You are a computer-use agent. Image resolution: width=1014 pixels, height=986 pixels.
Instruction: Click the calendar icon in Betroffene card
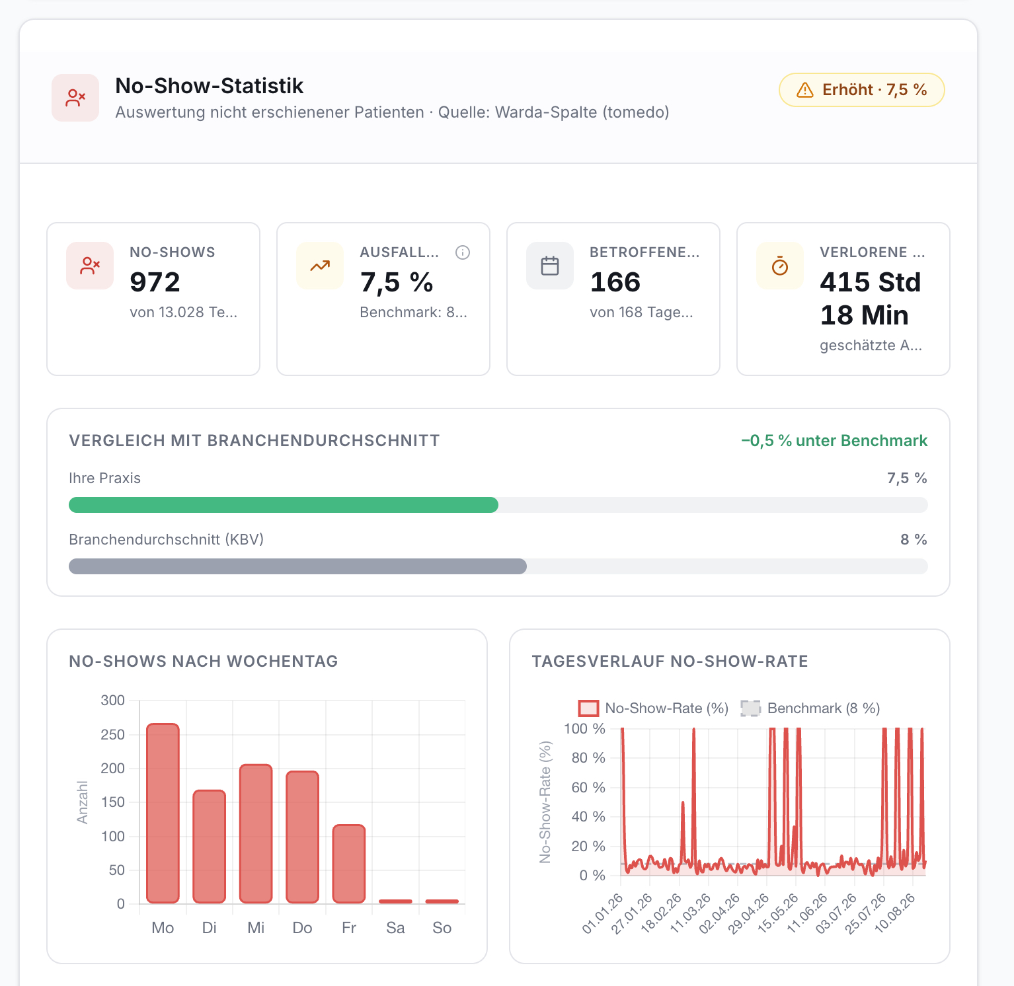click(x=550, y=266)
